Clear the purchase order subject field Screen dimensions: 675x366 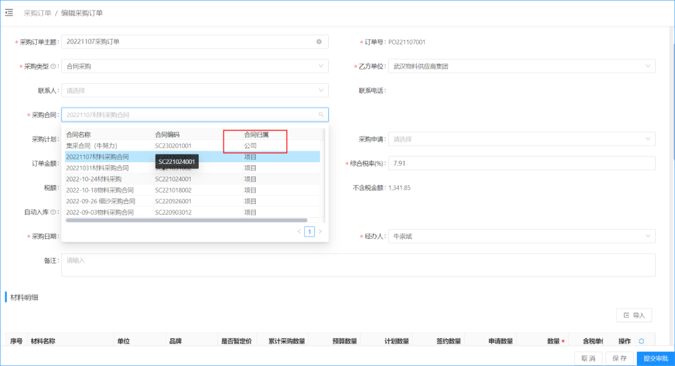[319, 42]
